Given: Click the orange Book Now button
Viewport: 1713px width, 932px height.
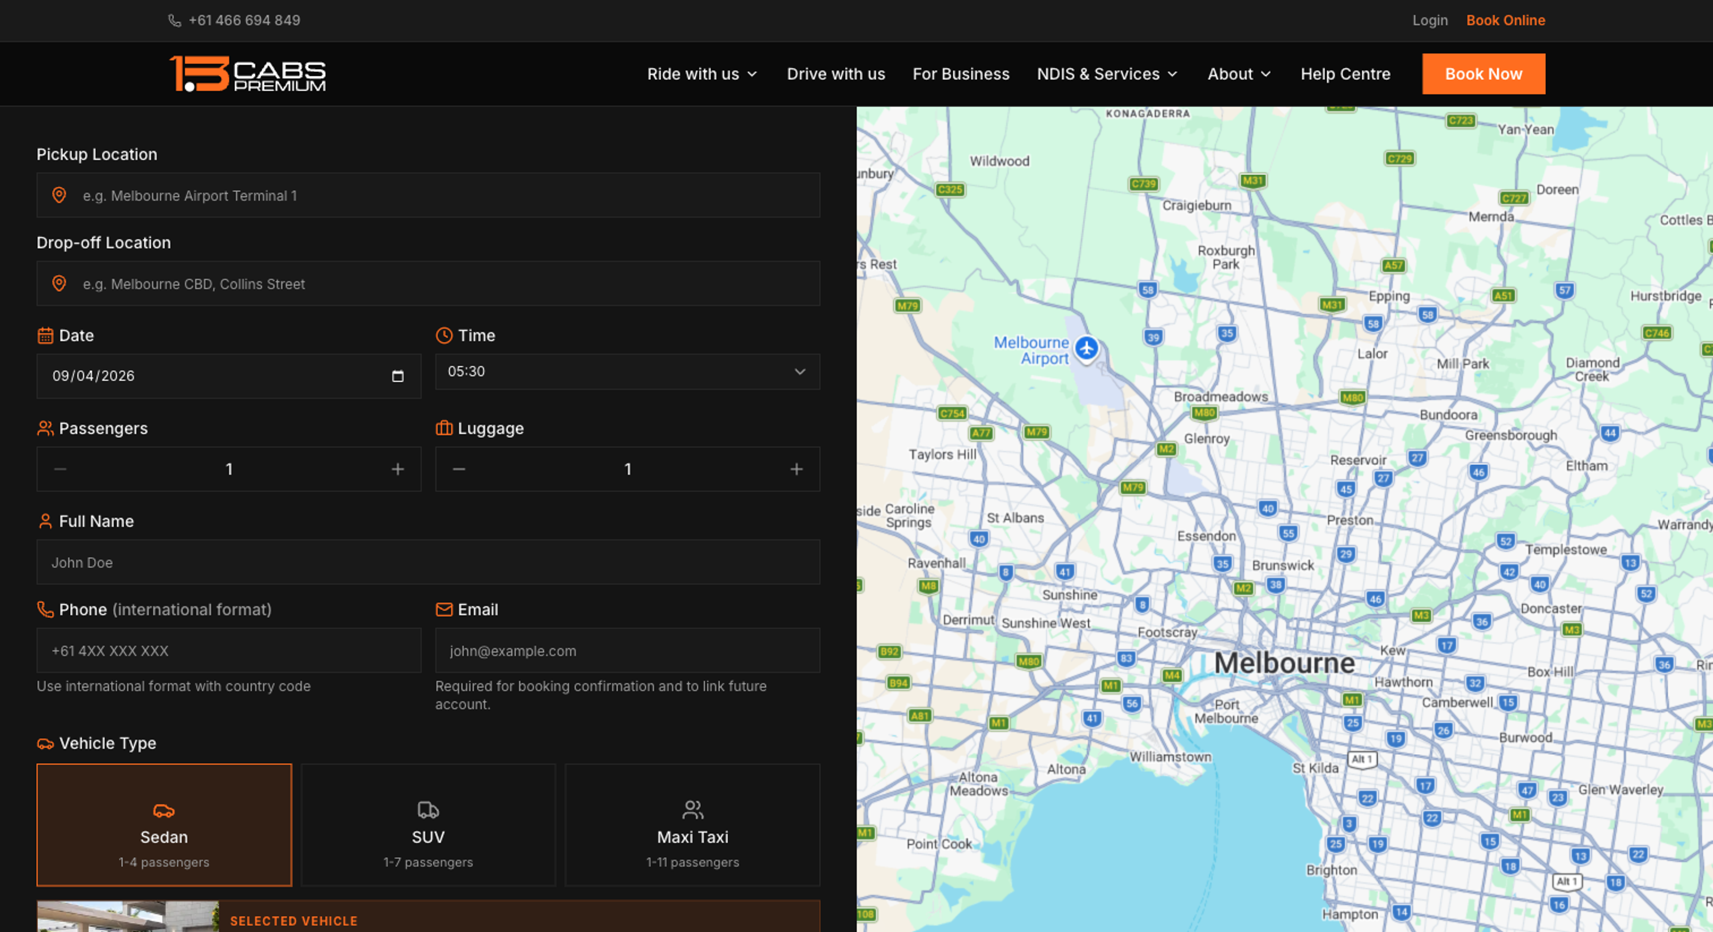Looking at the screenshot, I should pos(1484,74).
